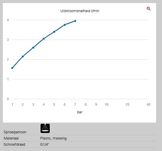Select the data point at 4 bar
The height and width of the screenshot is (151, 162).
[44, 39]
